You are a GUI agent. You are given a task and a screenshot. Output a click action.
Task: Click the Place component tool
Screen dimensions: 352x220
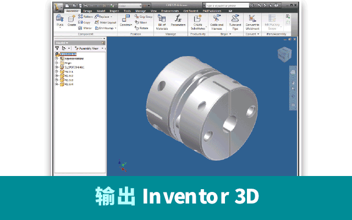pyautogui.click(x=60, y=21)
